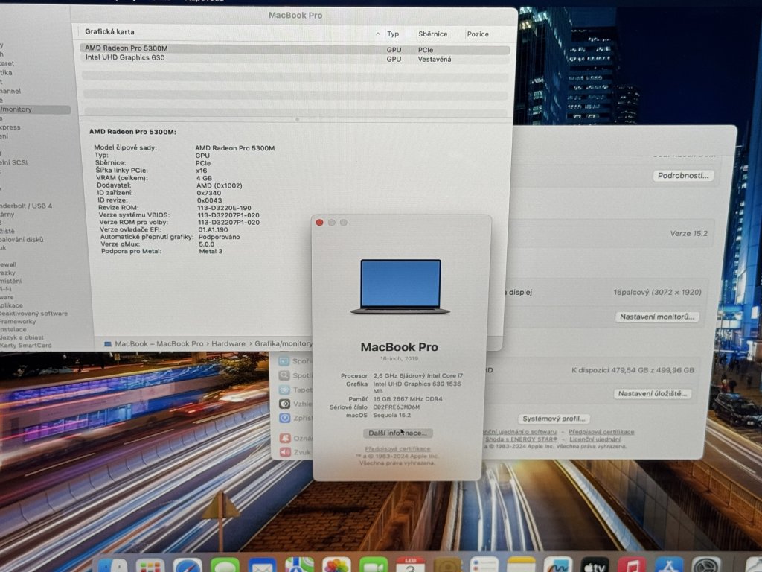Screen dimensions: 762x572
Task: Open Předpisová certifikace link in About window
Action: click(397, 449)
